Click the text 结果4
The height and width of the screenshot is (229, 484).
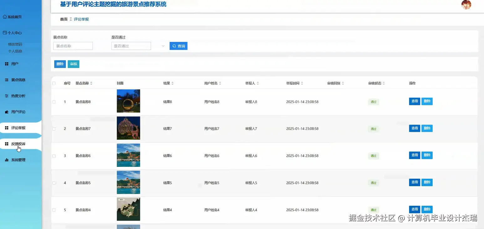point(167,210)
